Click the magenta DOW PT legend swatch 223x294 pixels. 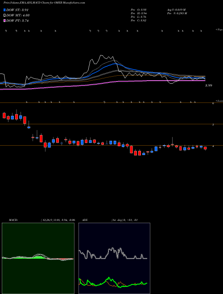tap(4, 20)
